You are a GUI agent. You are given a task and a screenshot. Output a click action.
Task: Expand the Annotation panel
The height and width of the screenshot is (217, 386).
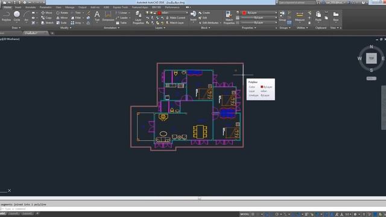[112, 28]
